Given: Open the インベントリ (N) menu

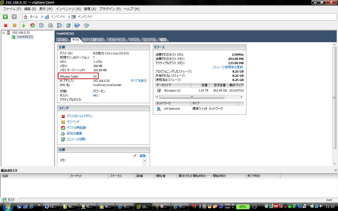Looking at the screenshot, I should tap(68, 9).
